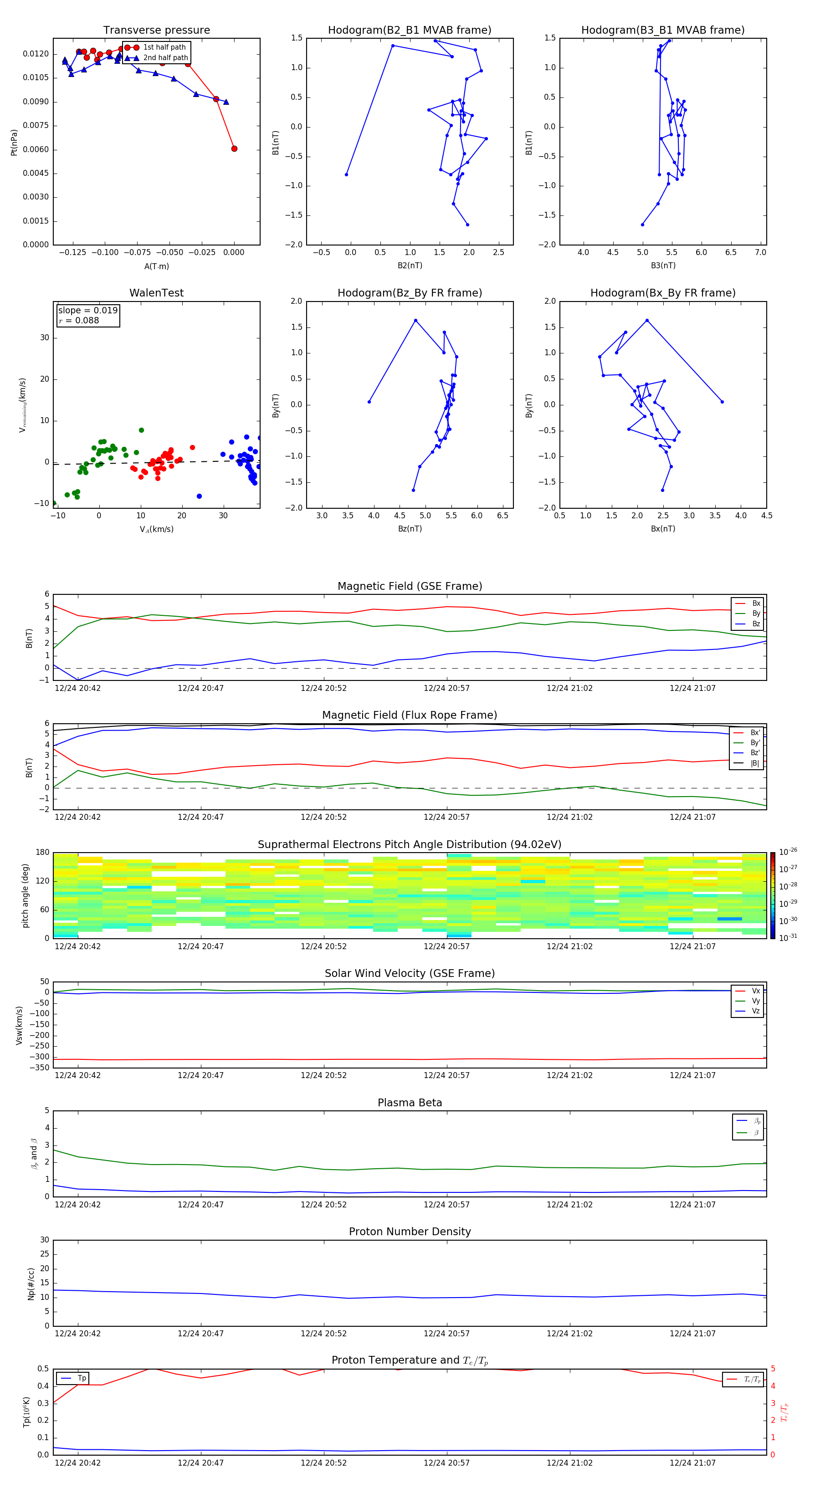The height and width of the screenshot is (1503, 820).
Task: Click the 'Proton Number Density' plot title
Action: pos(410,1232)
